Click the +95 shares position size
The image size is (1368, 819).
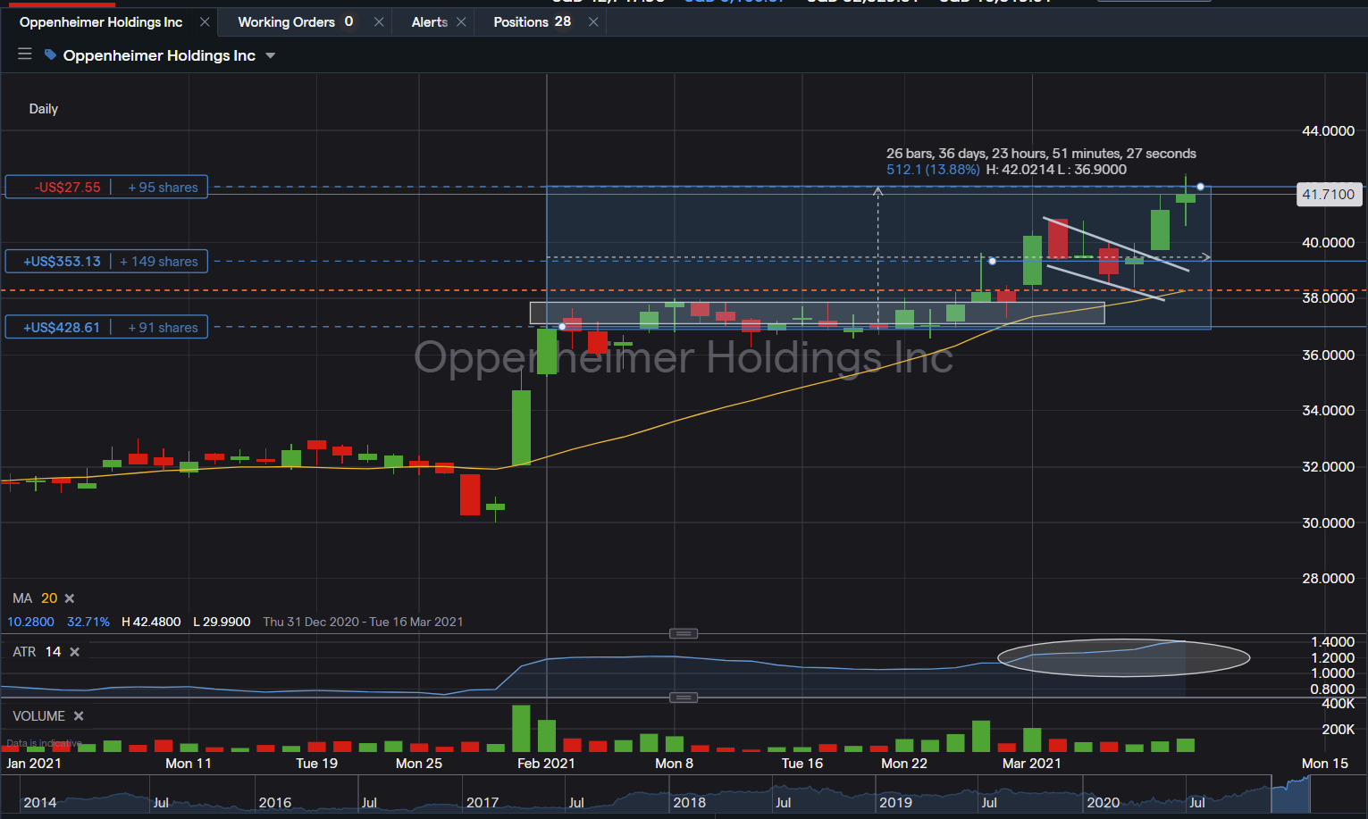pyautogui.click(x=163, y=188)
